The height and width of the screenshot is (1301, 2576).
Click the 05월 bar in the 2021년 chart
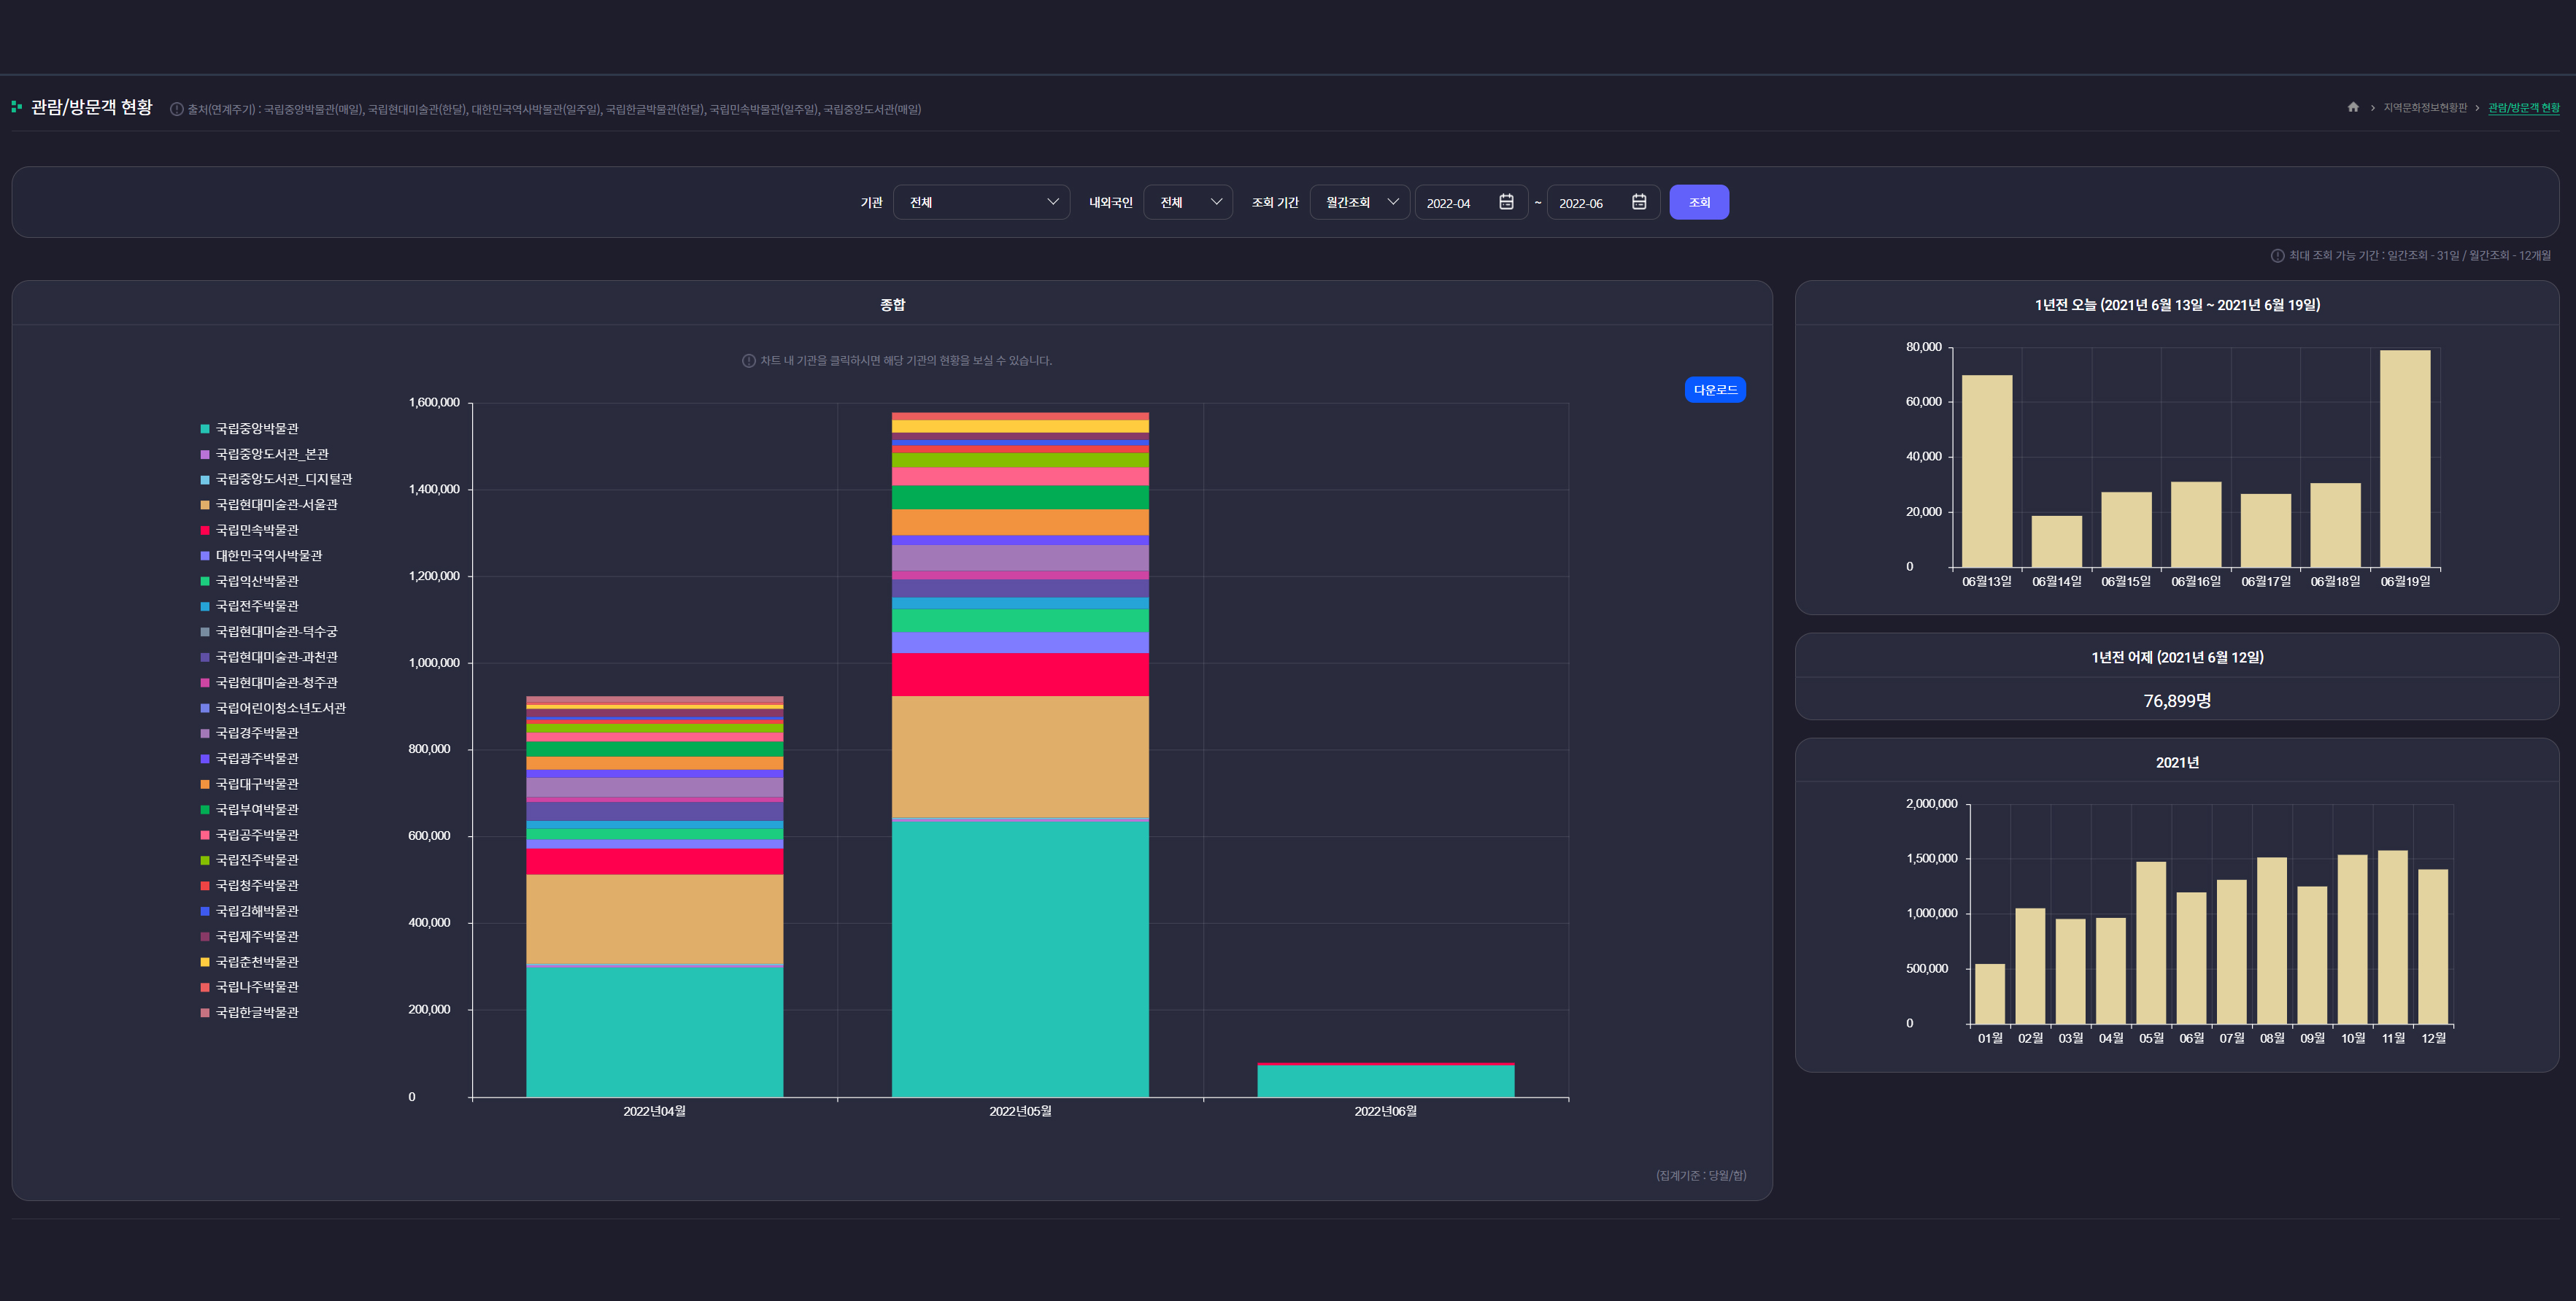pos(2151,943)
